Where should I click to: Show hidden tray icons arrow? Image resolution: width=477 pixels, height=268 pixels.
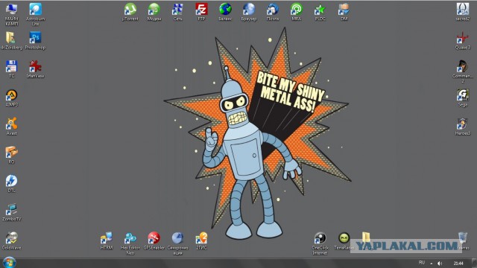(431, 264)
